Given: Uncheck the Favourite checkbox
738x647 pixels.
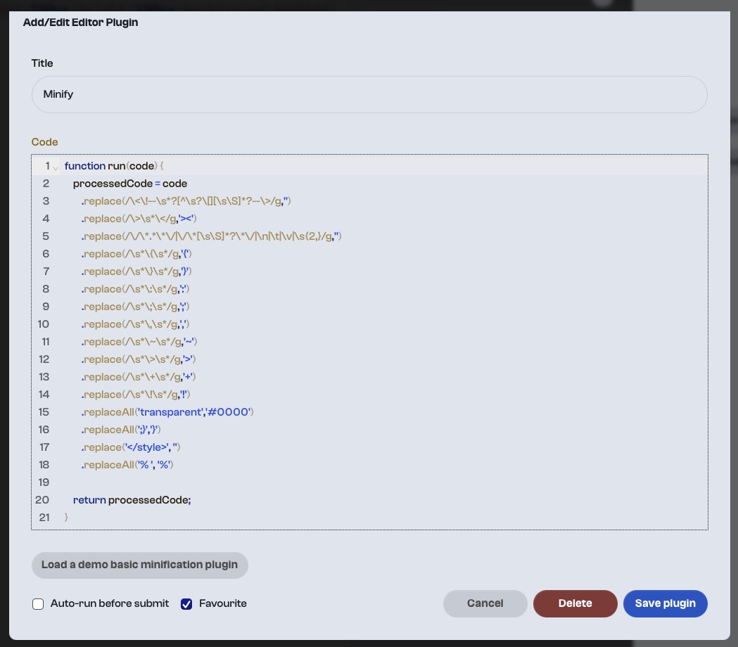Looking at the screenshot, I should pos(186,603).
